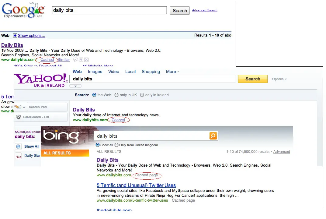
Task: Open the Daily Bits result on Bing
Action: pos(107,160)
